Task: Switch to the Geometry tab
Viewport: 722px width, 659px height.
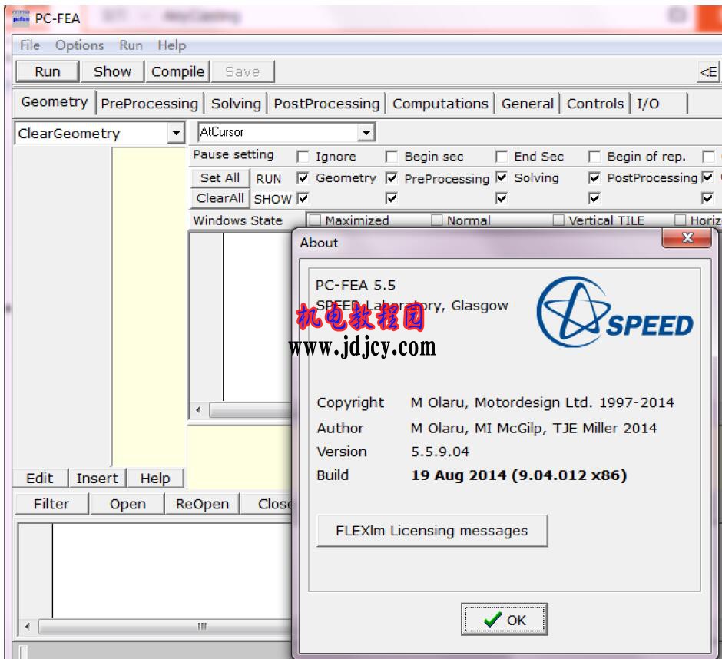Action: [x=55, y=102]
